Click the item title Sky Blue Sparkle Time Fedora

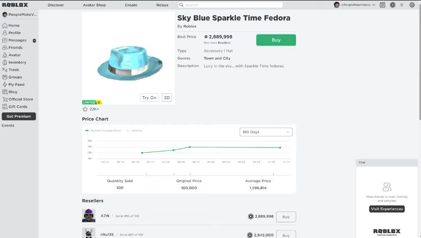tap(234, 18)
